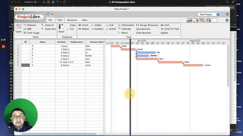Screen dimensions: 243x136
Task: Open the WBS view
Action: (27, 29)
